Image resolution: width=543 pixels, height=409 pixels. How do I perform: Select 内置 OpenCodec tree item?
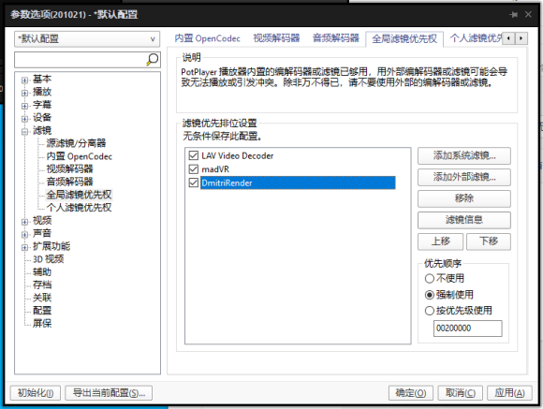80,156
